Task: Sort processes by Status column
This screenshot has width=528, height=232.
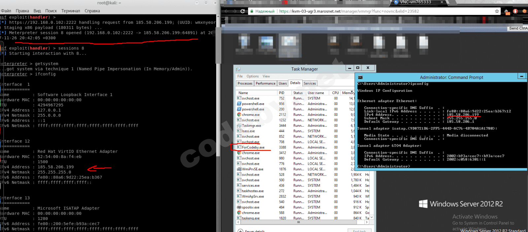Action: pos(299,93)
